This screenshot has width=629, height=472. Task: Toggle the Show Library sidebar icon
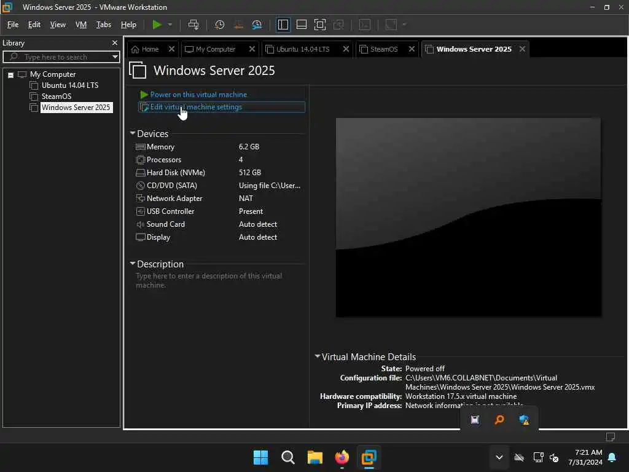coord(283,25)
